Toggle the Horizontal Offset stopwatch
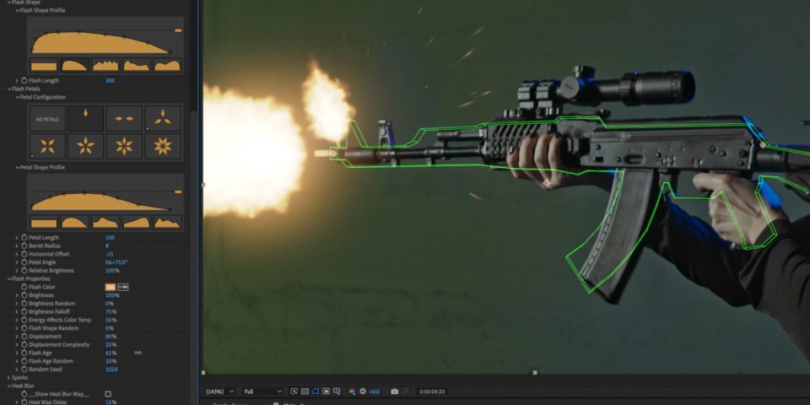Image resolution: width=810 pixels, height=405 pixels. [x=24, y=254]
